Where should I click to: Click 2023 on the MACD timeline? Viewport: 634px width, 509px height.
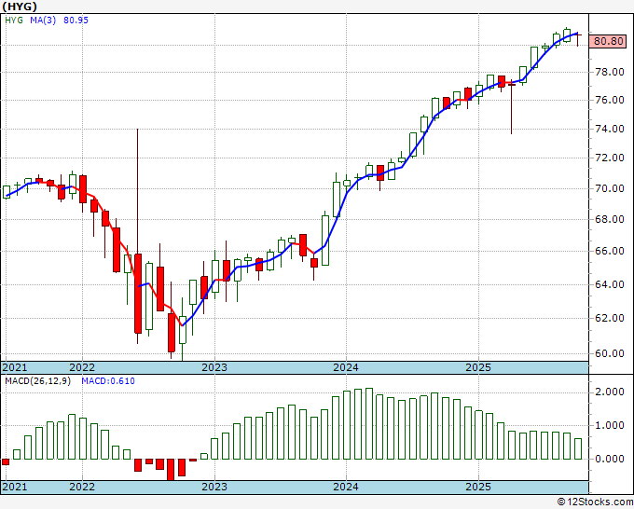(214, 487)
